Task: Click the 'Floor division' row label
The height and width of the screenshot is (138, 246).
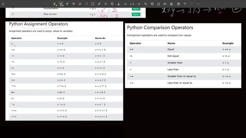Action: pos(50,14)
